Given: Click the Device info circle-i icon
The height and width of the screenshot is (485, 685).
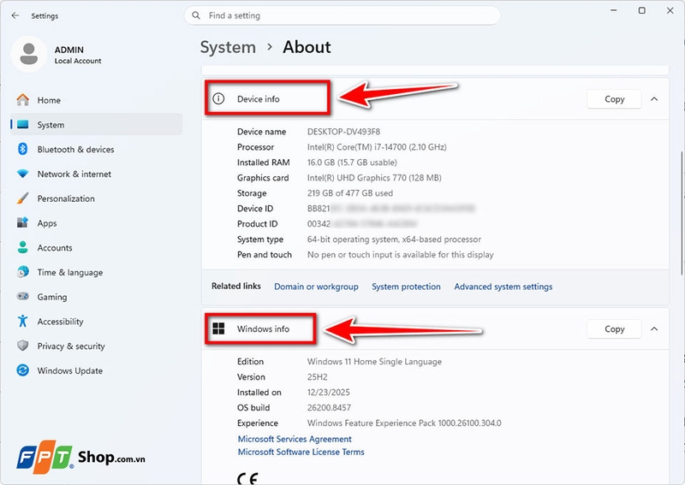Looking at the screenshot, I should click(x=218, y=98).
